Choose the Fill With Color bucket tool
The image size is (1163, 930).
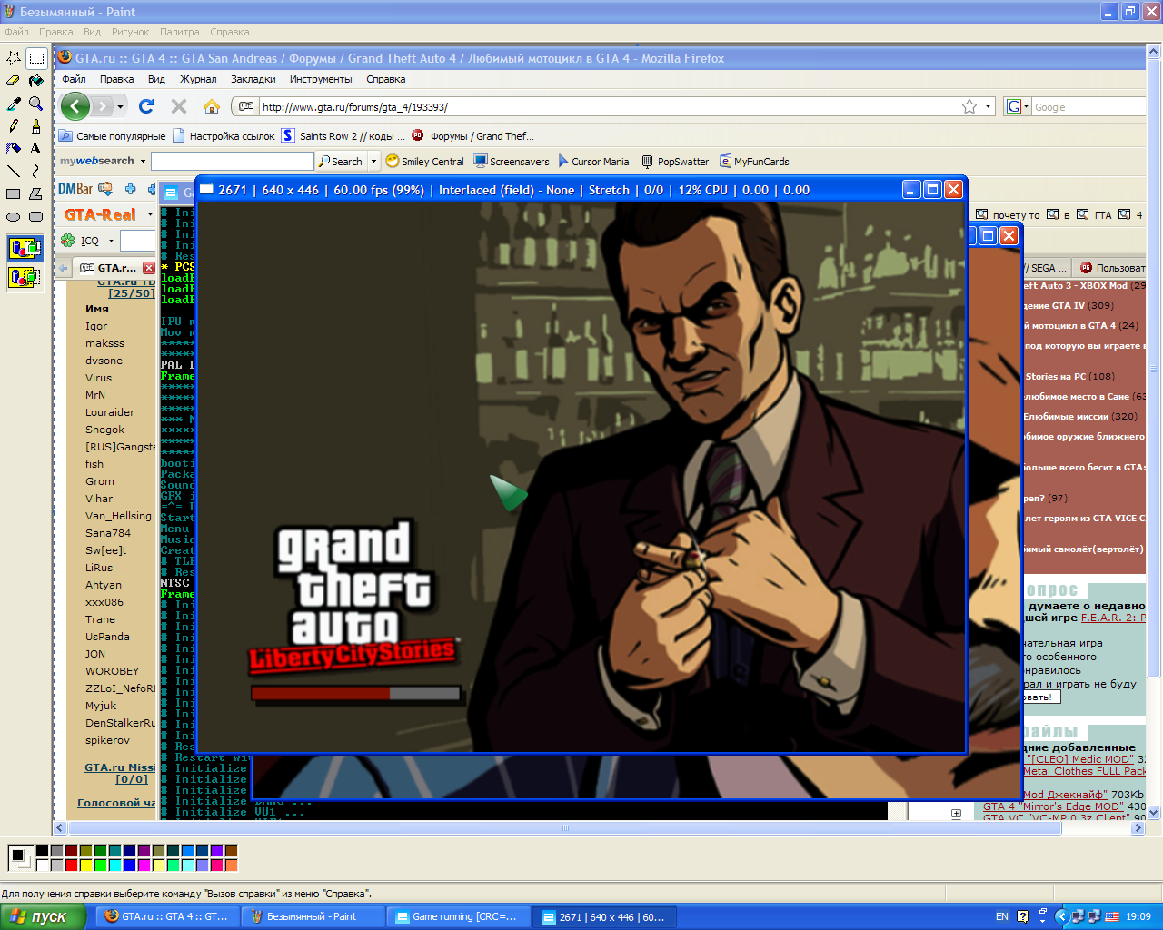36,81
